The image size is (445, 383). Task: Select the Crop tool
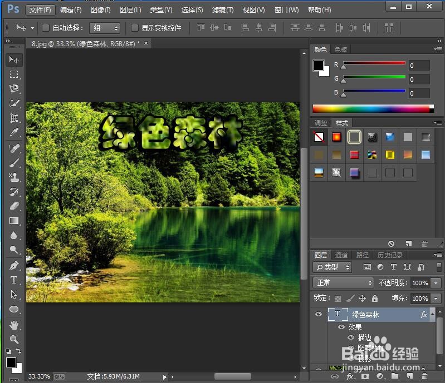point(13,118)
